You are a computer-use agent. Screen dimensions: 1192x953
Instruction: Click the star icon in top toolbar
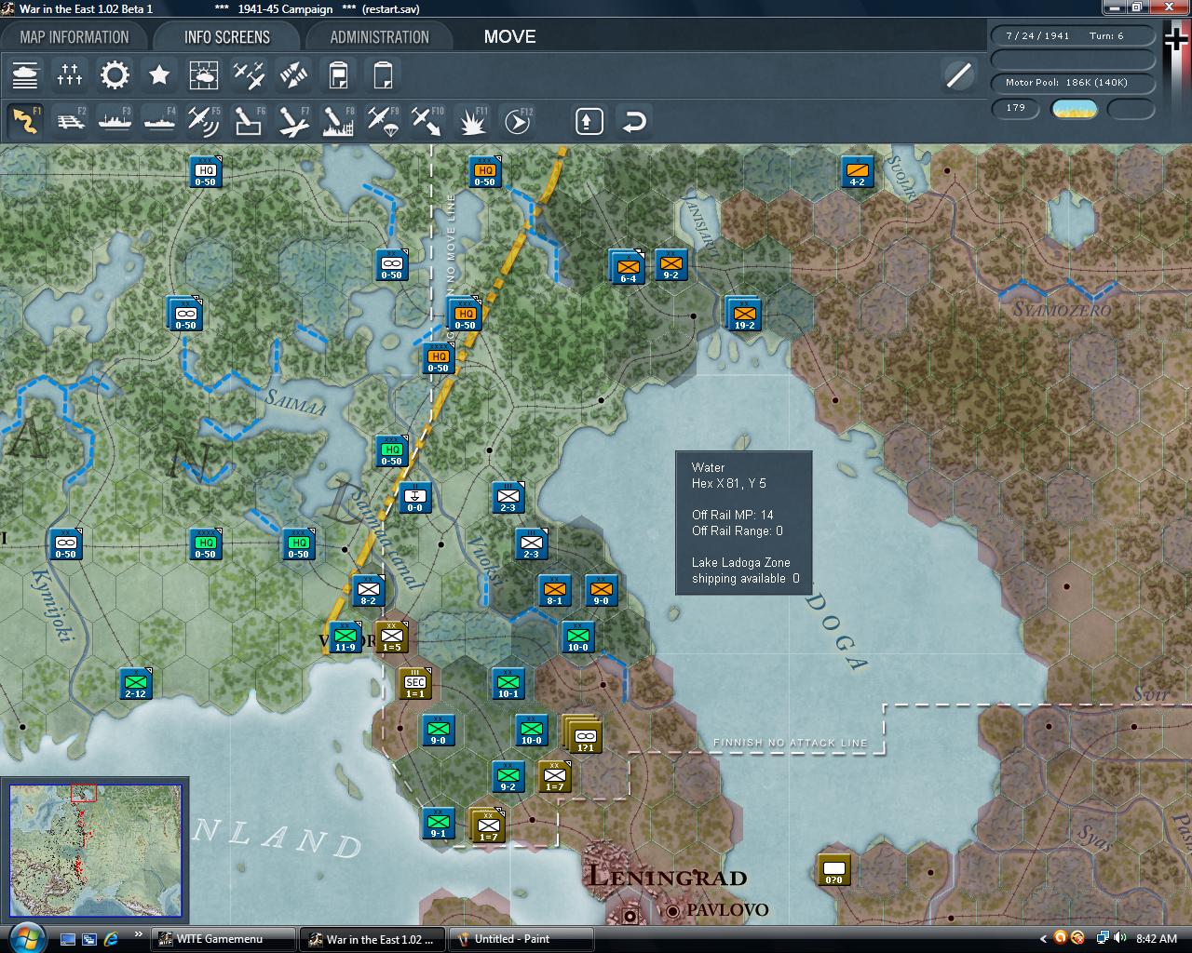[x=159, y=75]
